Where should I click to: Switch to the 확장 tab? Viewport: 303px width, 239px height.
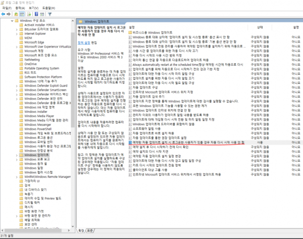[81, 231]
